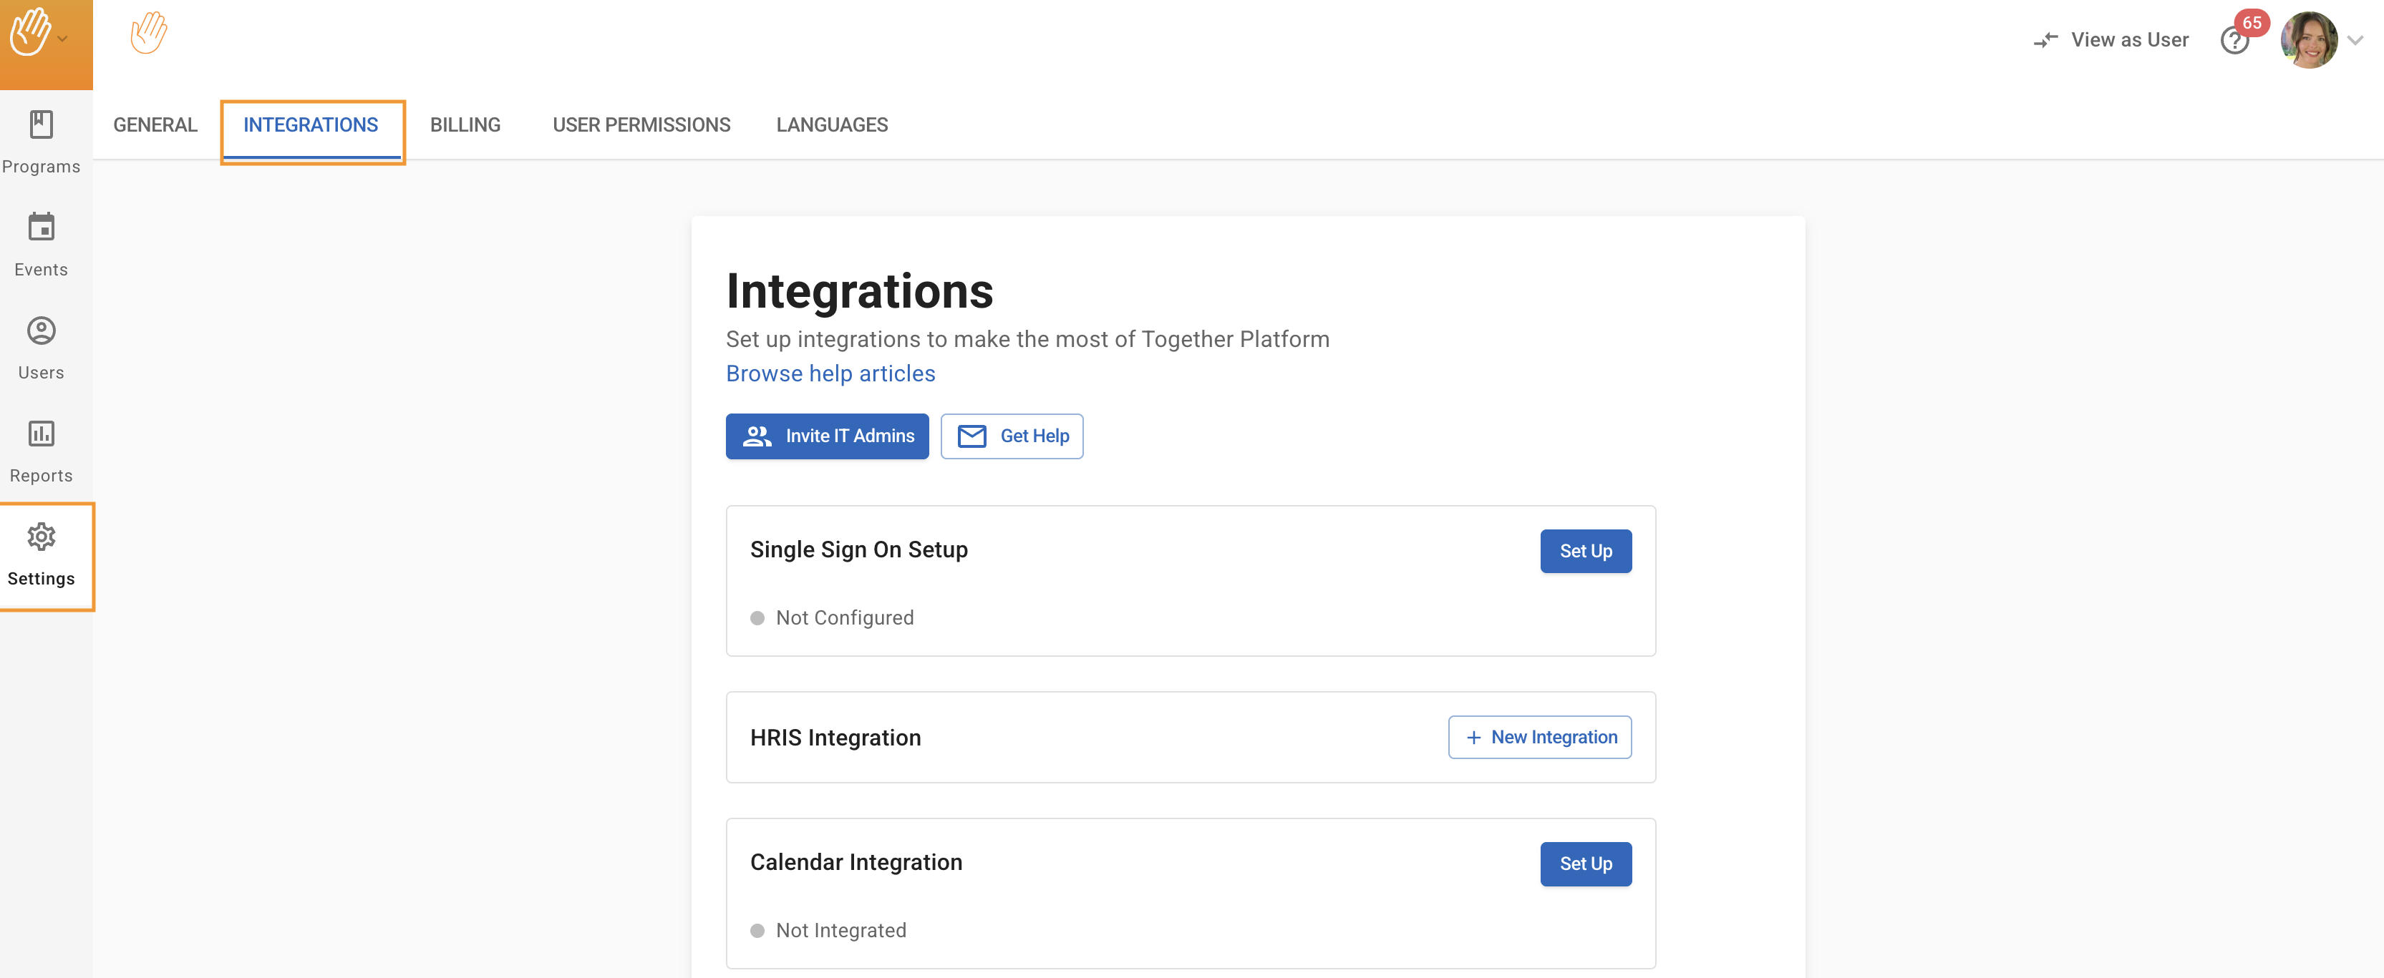Click the help question mark icon
Viewport: 2384px width, 978px height.
coord(2234,41)
